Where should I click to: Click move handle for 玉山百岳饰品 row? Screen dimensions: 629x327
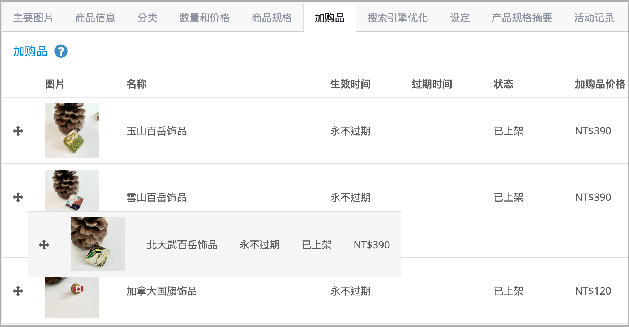(x=18, y=131)
